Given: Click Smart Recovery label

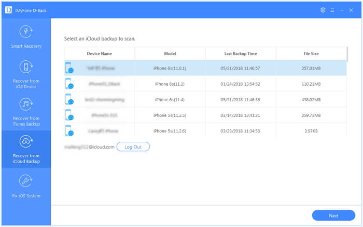Looking at the screenshot, I should [26, 46].
